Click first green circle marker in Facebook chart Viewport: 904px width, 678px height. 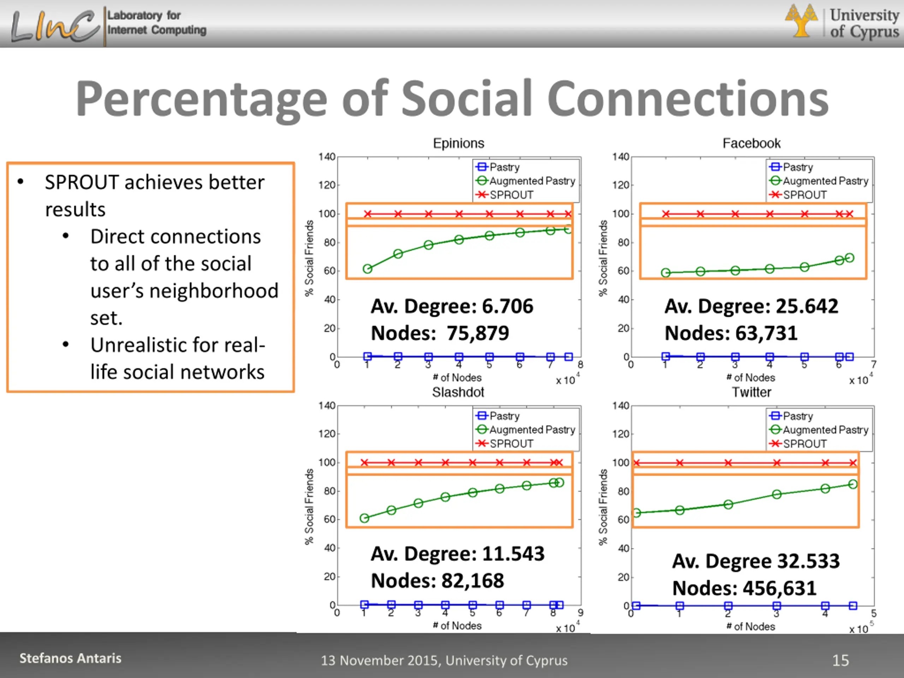pyautogui.click(x=666, y=273)
